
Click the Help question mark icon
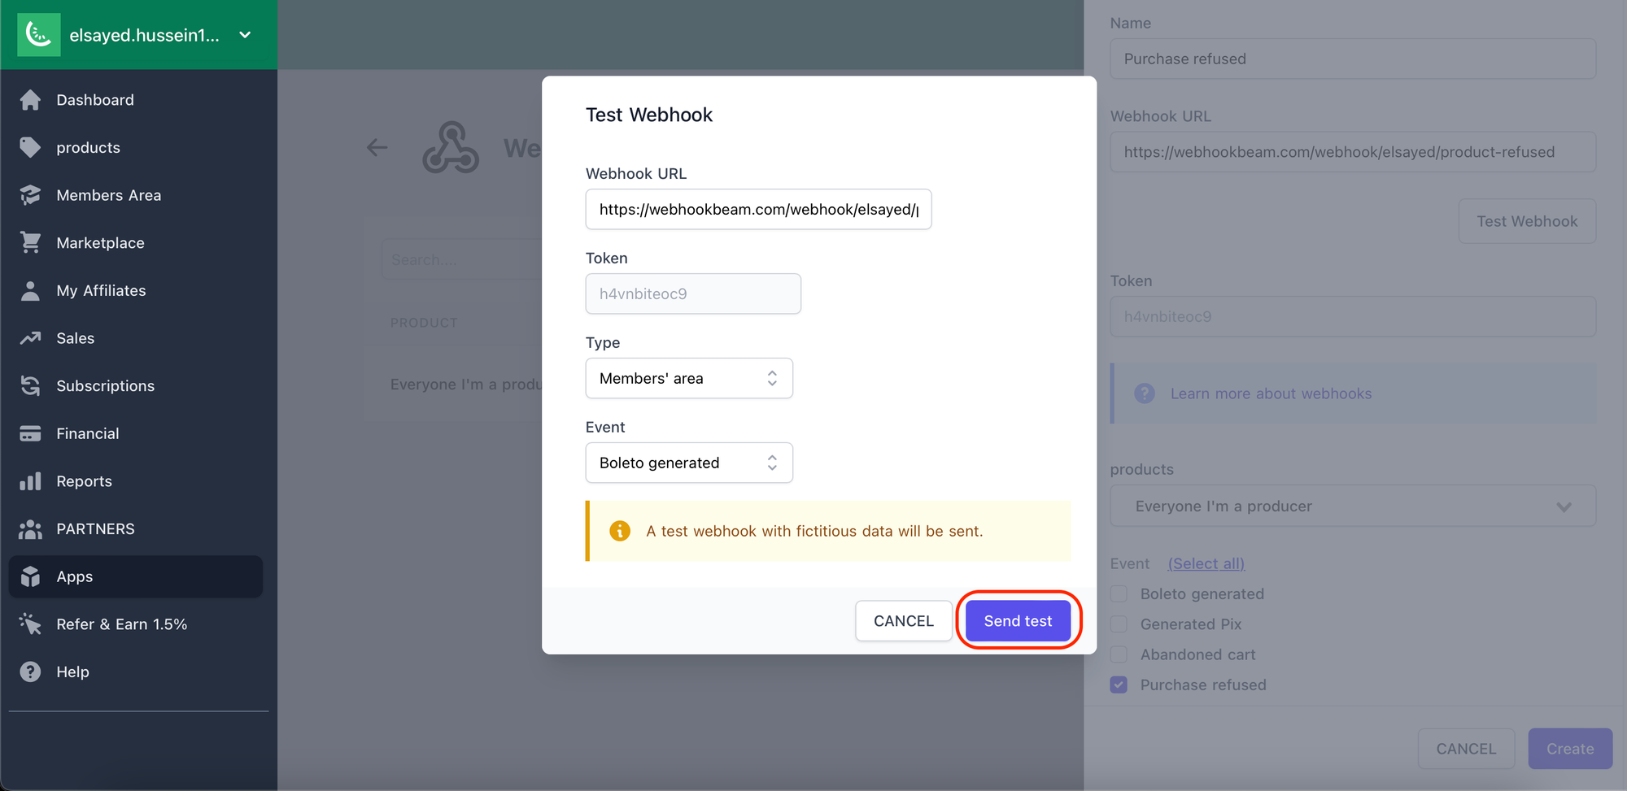30,671
